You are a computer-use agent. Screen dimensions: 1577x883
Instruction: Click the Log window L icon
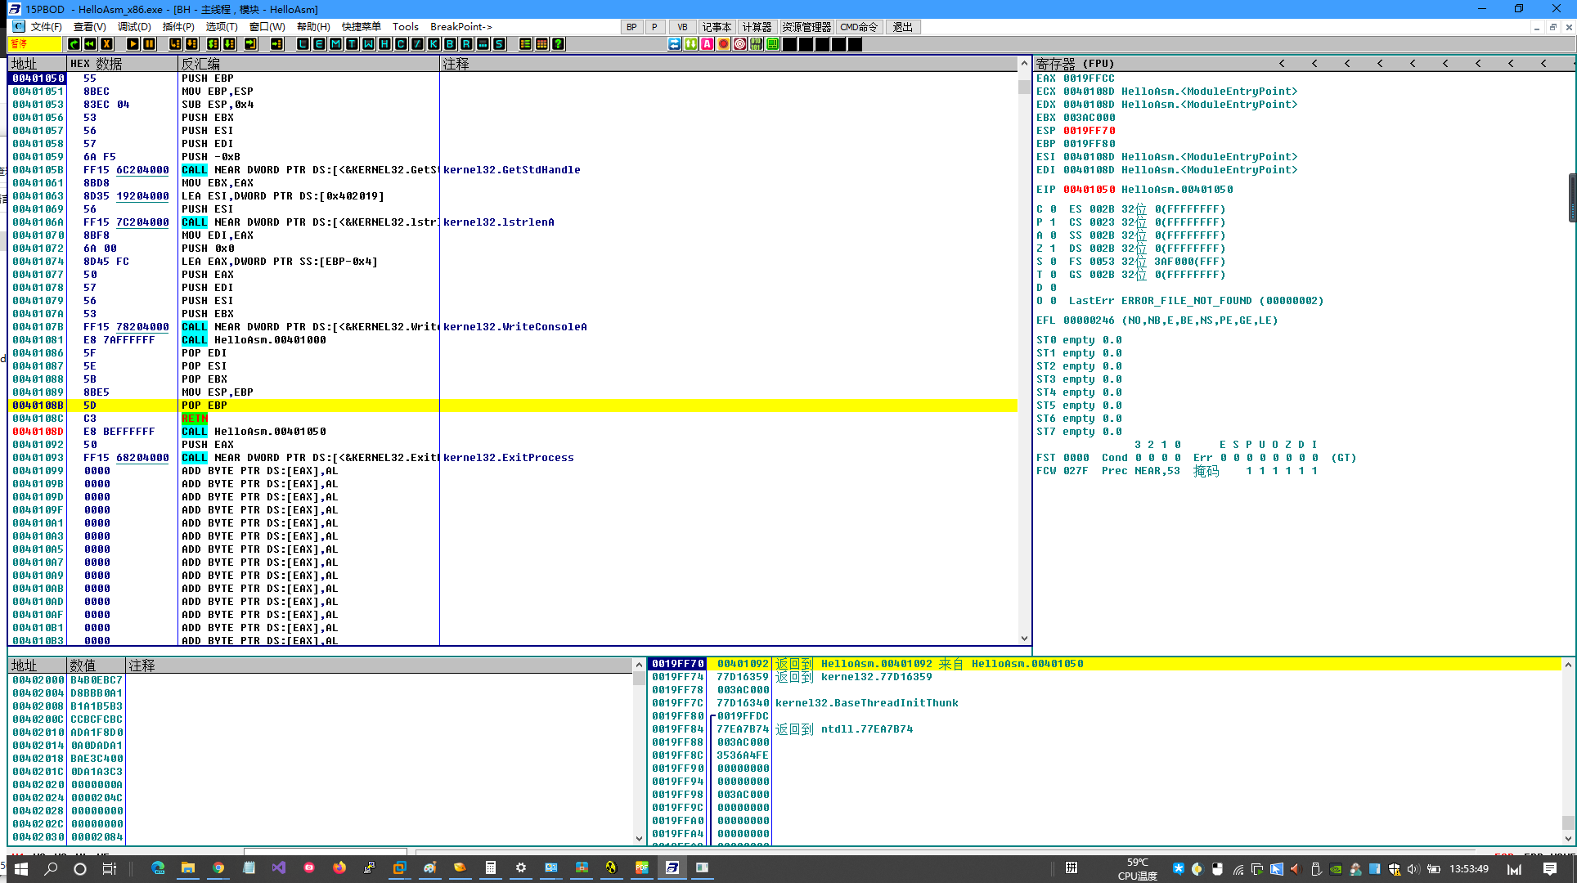[x=303, y=44]
